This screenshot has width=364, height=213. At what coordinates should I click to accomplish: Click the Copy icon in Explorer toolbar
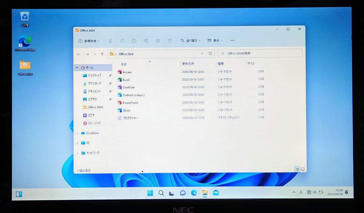(122, 41)
